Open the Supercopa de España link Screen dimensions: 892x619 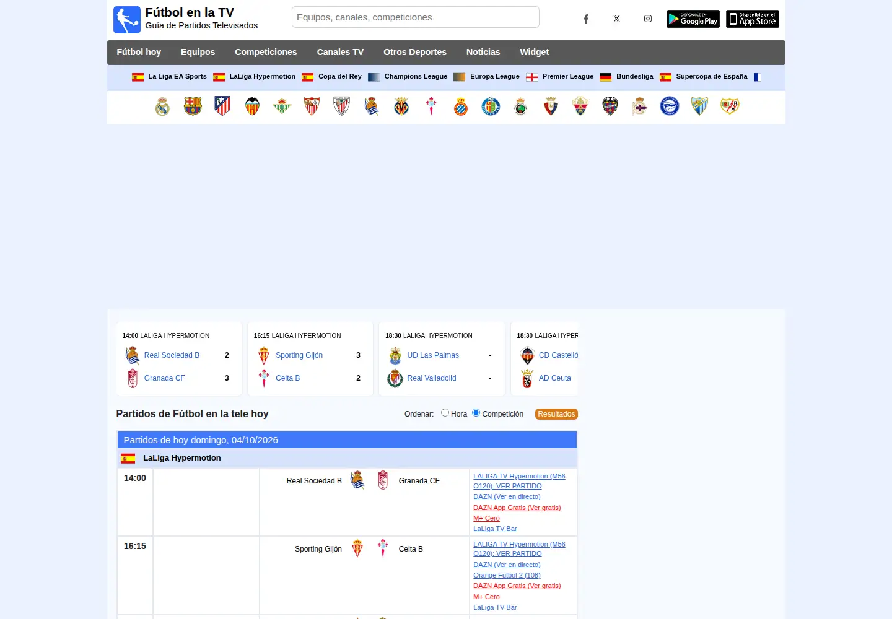[x=712, y=77]
